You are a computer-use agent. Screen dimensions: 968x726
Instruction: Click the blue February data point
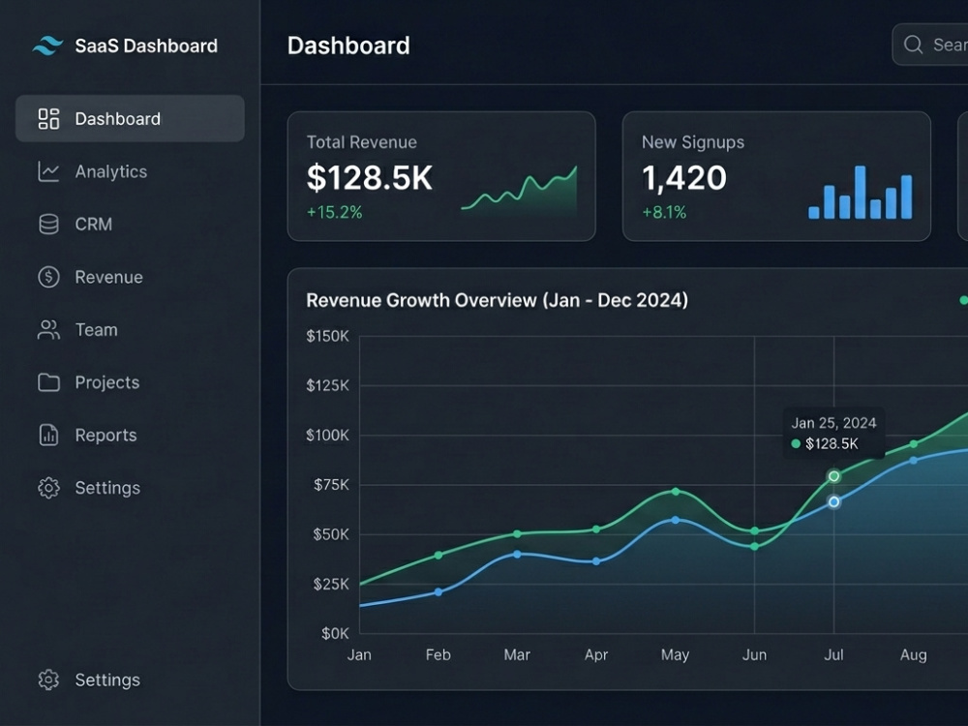click(x=439, y=592)
